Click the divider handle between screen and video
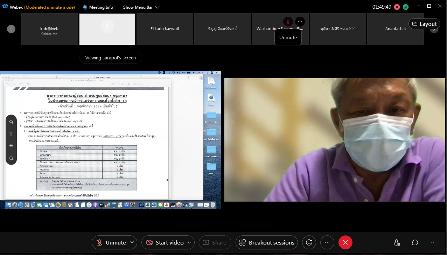Viewport: 447px width, 255px height. tap(223, 140)
